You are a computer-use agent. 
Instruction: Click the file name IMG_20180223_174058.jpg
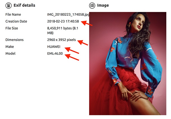tap(68, 15)
